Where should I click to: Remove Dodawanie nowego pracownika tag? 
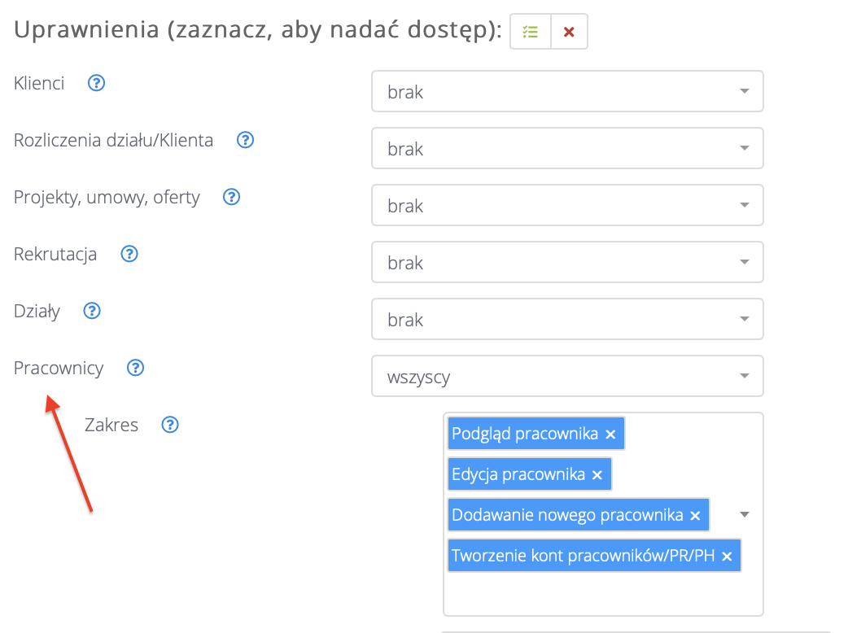tap(695, 516)
